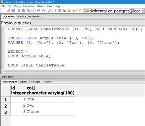Open the Macros menu
This screenshot has width=145, height=126.
(x=40, y=6)
